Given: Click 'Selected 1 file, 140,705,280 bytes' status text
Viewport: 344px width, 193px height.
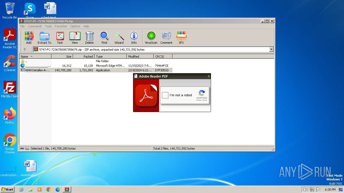Looking at the screenshot, I should coord(53,149).
